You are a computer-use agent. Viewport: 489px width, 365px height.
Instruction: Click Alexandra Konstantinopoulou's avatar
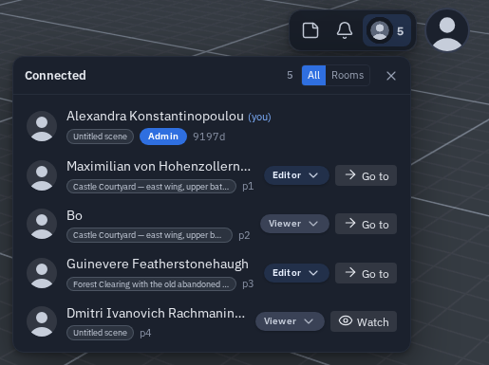coord(42,126)
